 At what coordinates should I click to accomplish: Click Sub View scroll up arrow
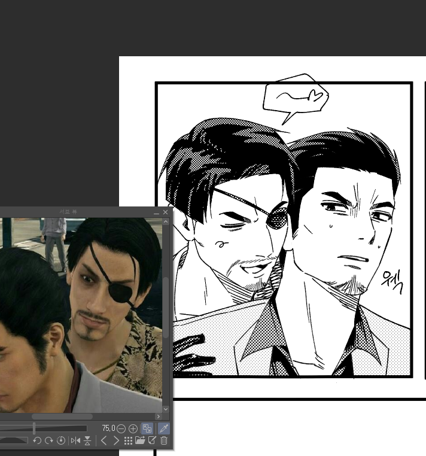(x=166, y=222)
